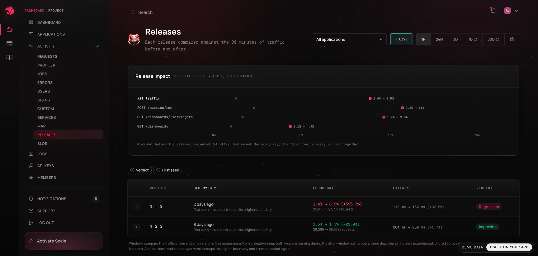Toggle the LIVE mode button
This screenshot has height=256, width=538.
click(x=401, y=39)
